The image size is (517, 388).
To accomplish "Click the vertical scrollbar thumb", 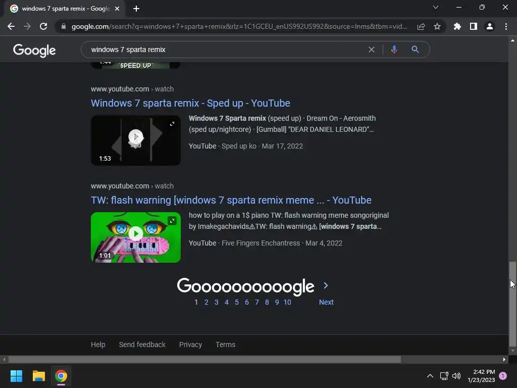I will click(512, 304).
